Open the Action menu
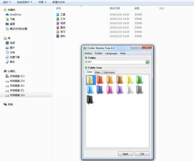Viewport: 194px width, 161px height. pos(88,53)
